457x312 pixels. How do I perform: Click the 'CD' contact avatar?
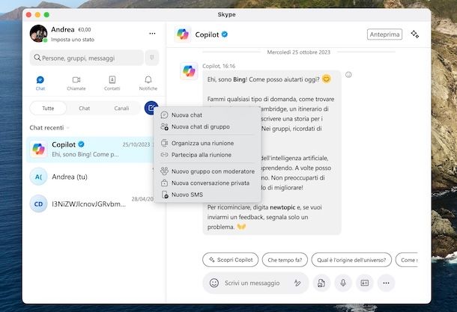point(38,204)
